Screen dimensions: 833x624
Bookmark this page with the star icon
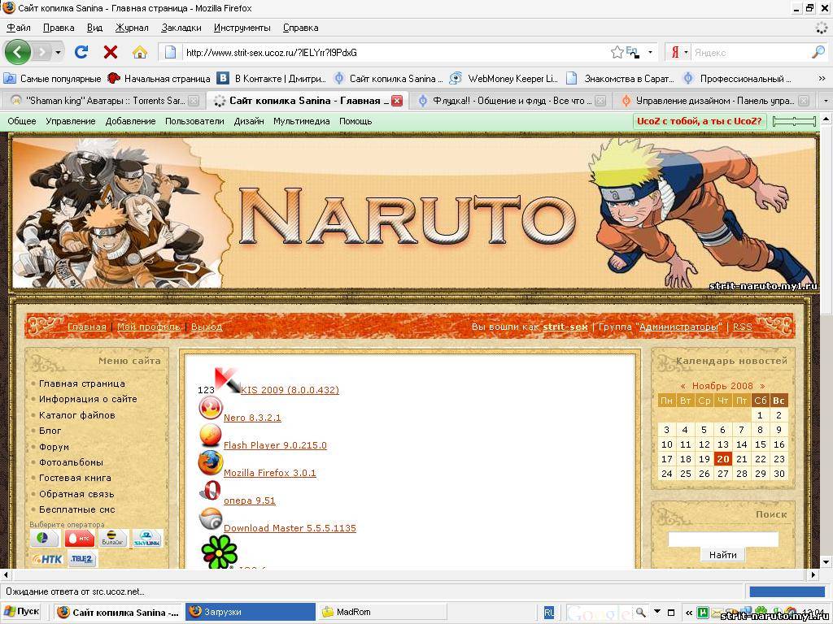[x=617, y=52]
